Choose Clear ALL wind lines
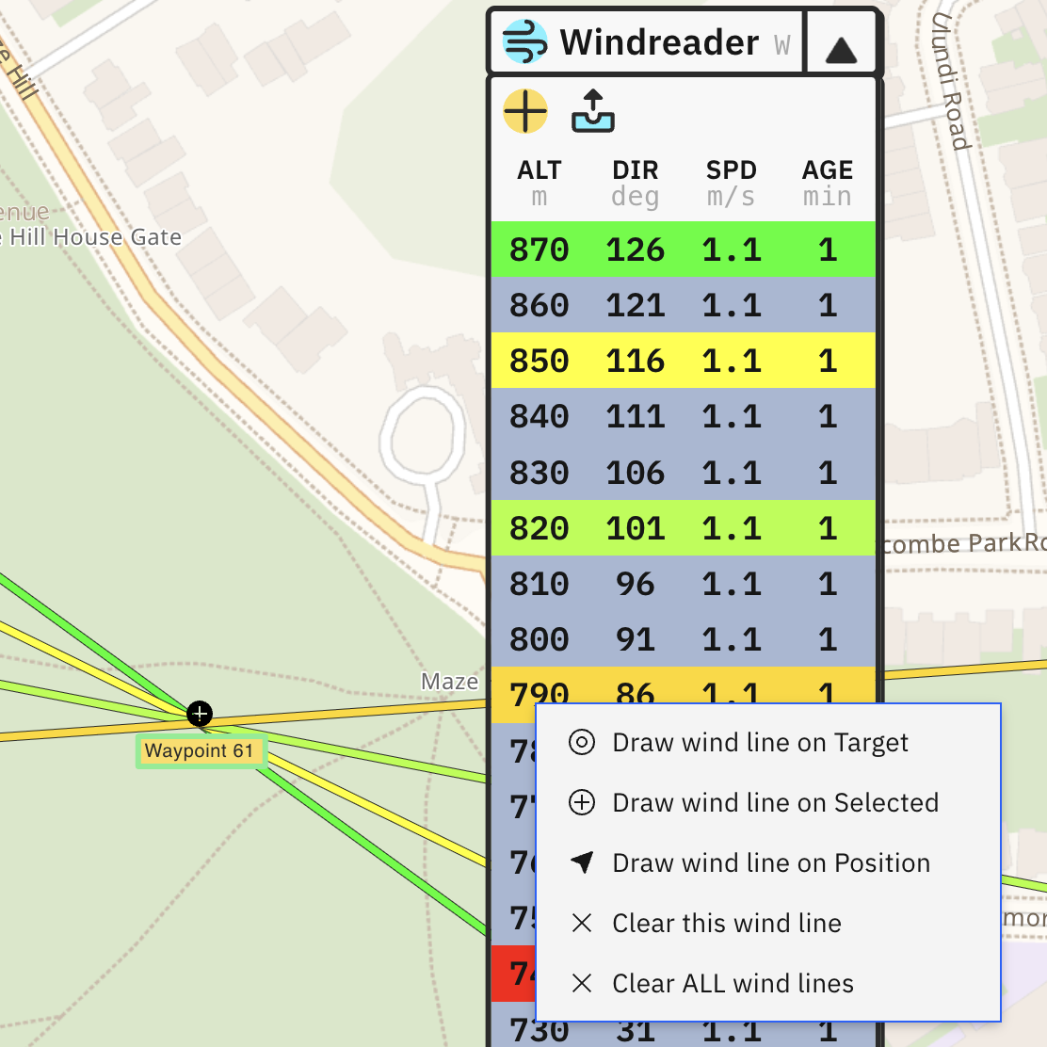The image size is (1047, 1047). 768,984
